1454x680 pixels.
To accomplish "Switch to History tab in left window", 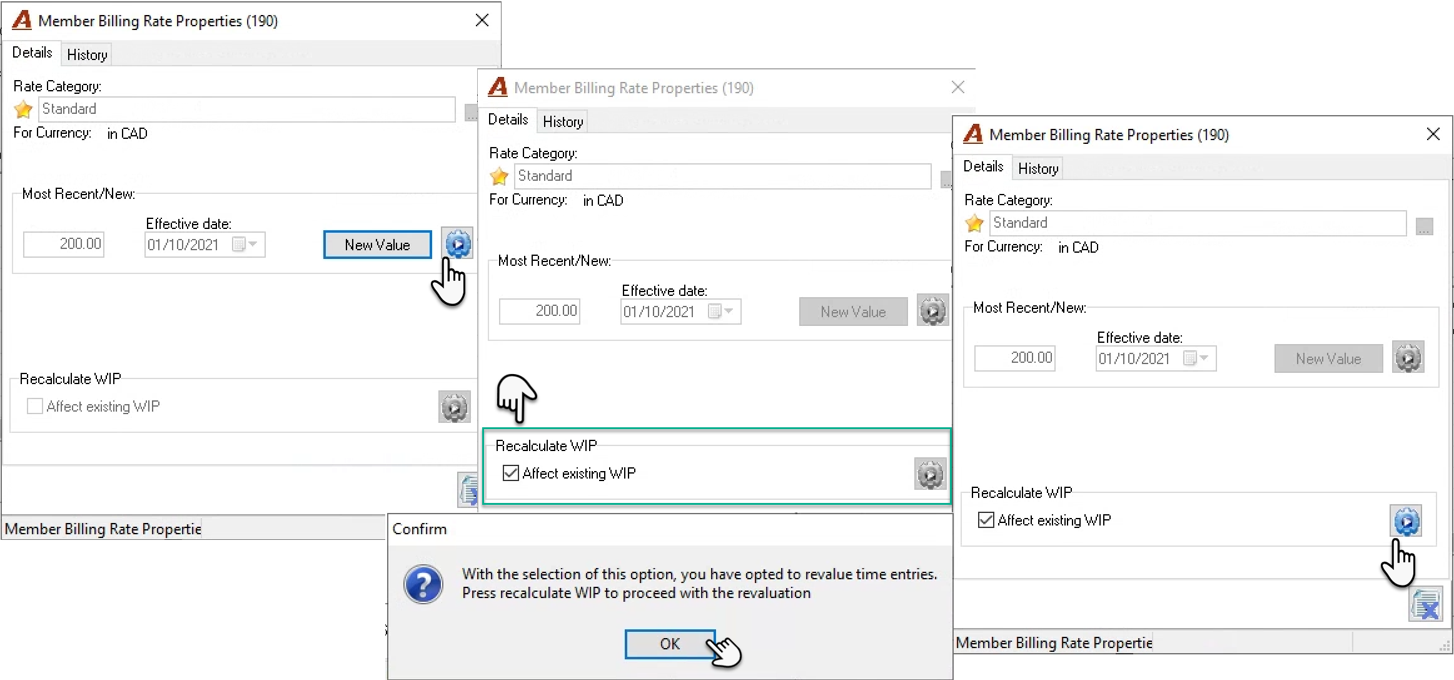I will 87,55.
